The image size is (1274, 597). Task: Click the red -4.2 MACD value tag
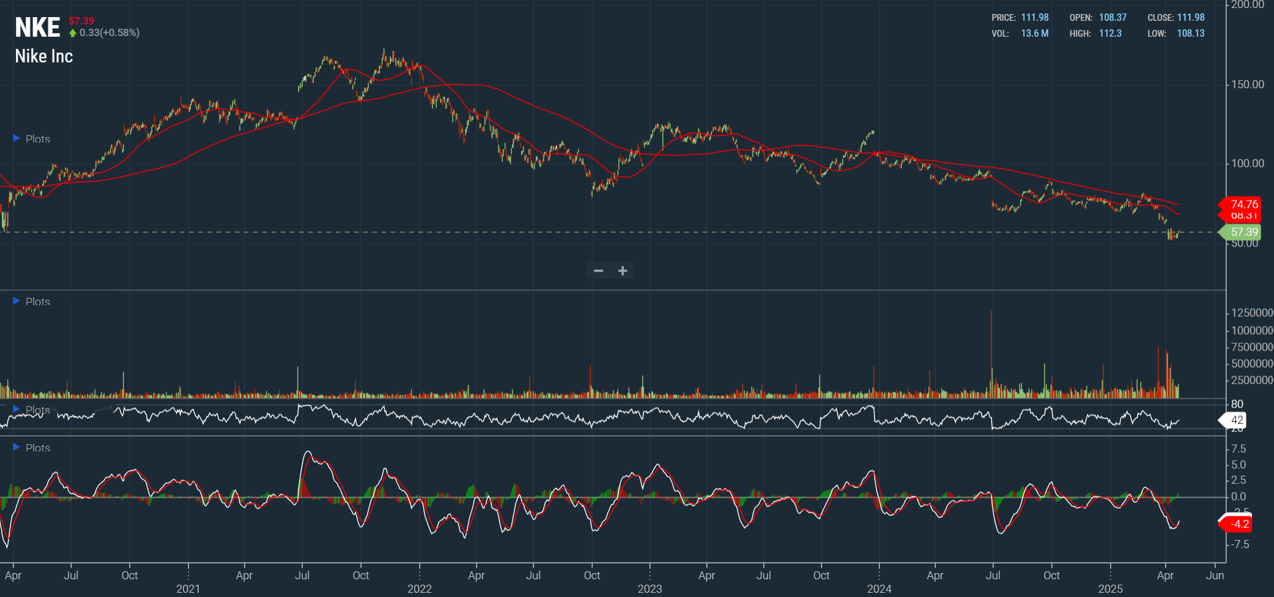[x=1235, y=524]
